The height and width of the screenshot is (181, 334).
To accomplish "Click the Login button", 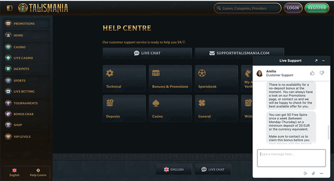I will click(293, 8).
